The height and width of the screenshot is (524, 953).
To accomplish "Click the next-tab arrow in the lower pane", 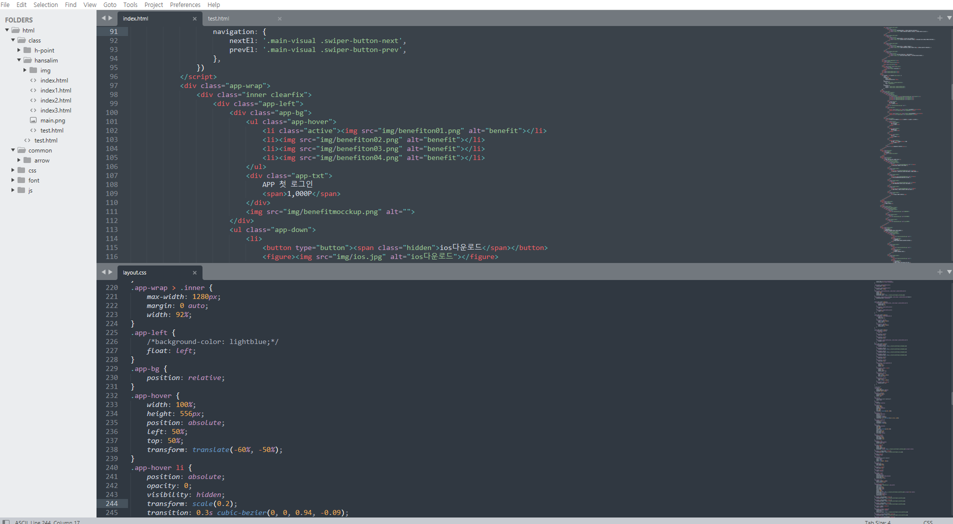I will 110,272.
